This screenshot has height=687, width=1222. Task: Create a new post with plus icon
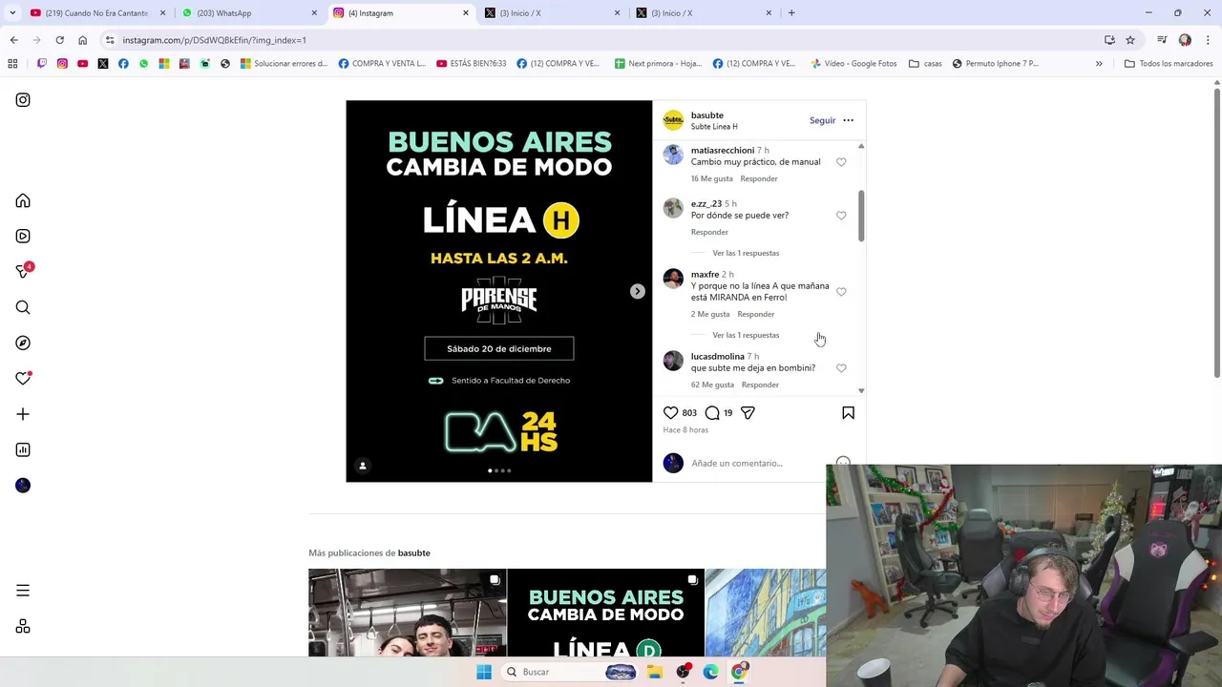[x=23, y=414]
